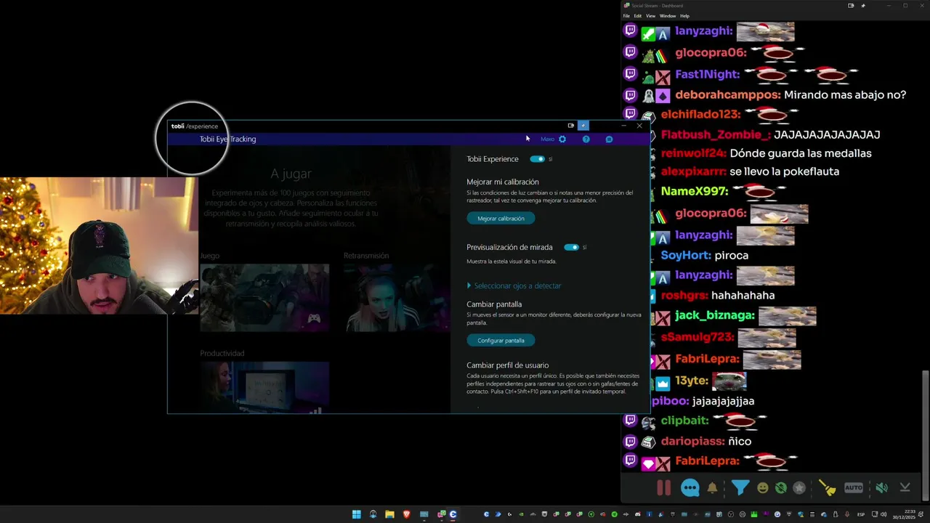Open the Tobii help question mark icon
Viewport: 930px width, 523px height.
586,139
